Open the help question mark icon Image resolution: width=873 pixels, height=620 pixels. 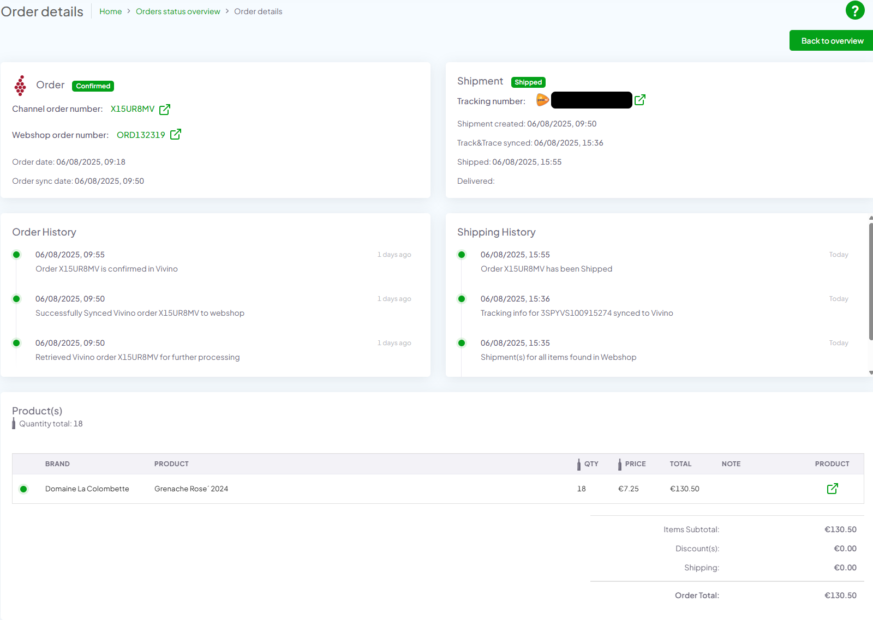(855, 10)
